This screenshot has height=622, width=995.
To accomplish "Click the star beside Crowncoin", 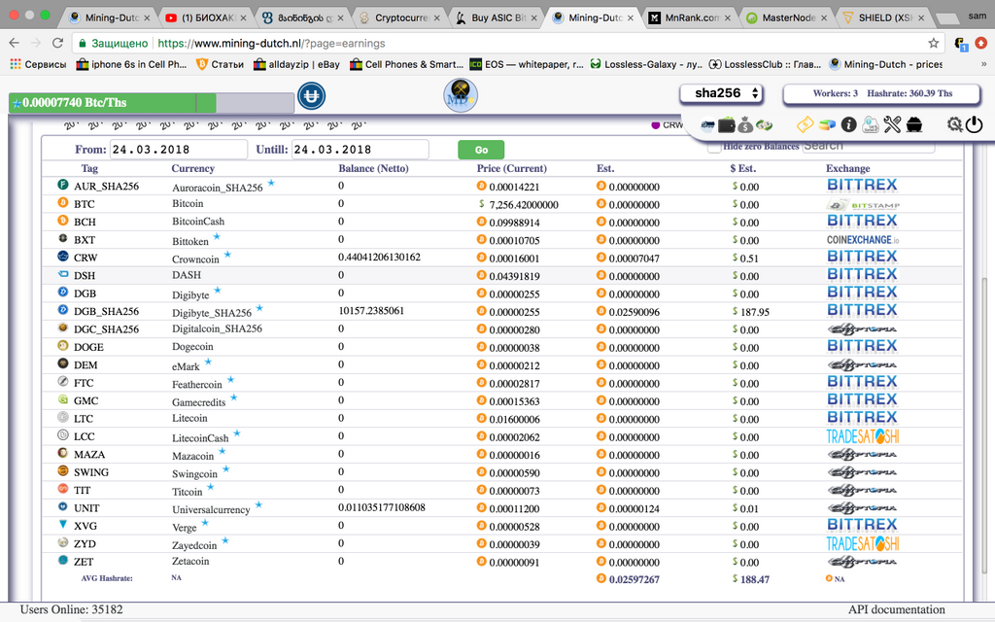I will point(227,255).
